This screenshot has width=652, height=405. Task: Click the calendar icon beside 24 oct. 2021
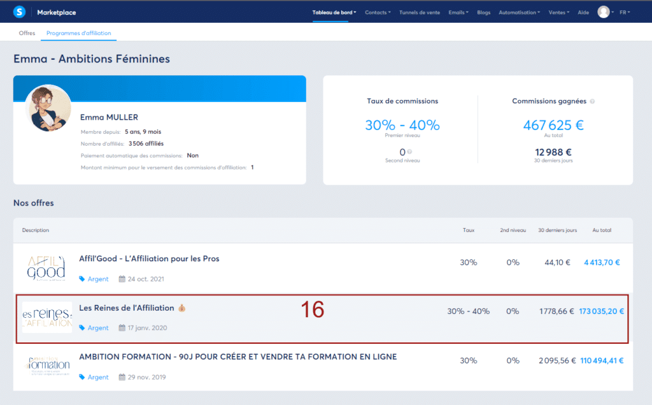tap(122, 279)
